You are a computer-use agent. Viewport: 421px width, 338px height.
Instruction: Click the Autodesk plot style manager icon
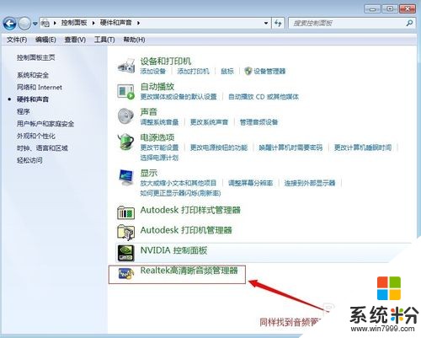[x=125, y=212]
